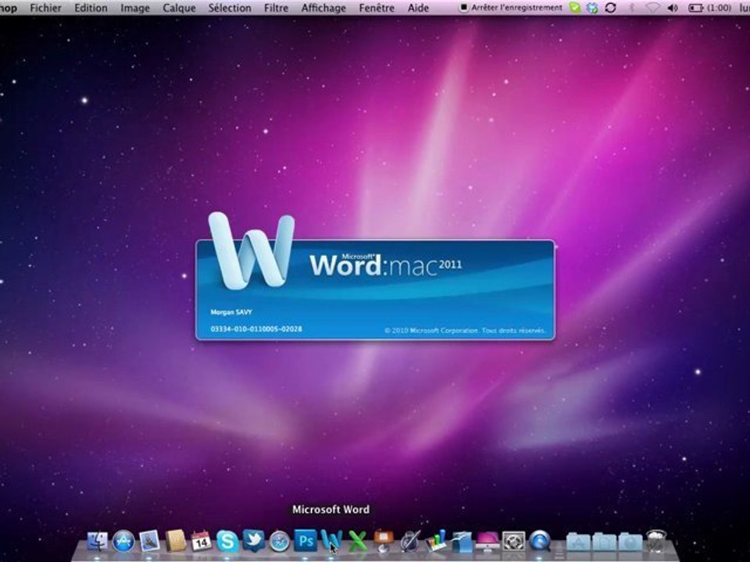Click the blue box status icon in menu bar
Viewport: 750px width, 562px height.
592,8
